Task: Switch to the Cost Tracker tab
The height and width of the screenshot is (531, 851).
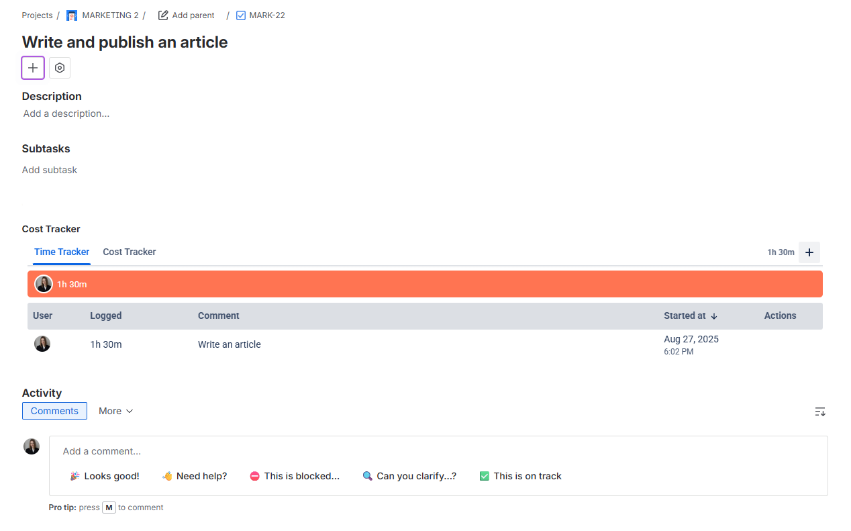Action: (x=129, y=252)
